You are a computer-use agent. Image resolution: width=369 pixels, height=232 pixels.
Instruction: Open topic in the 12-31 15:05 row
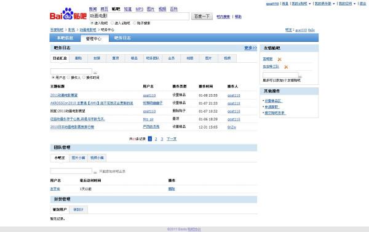(72, 127)
